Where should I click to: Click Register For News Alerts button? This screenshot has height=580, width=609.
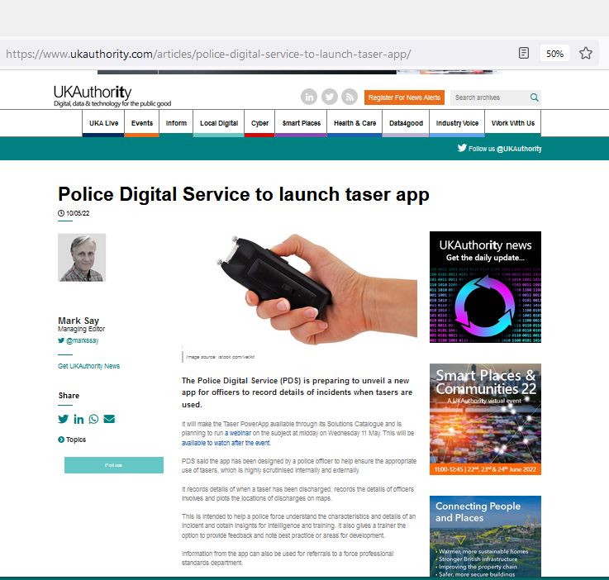point(404,97)
